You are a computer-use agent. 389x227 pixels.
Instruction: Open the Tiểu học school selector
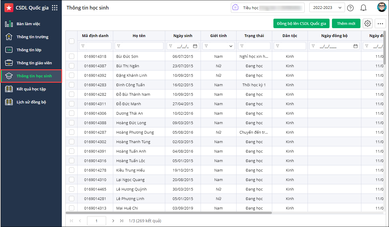(267, 8)
